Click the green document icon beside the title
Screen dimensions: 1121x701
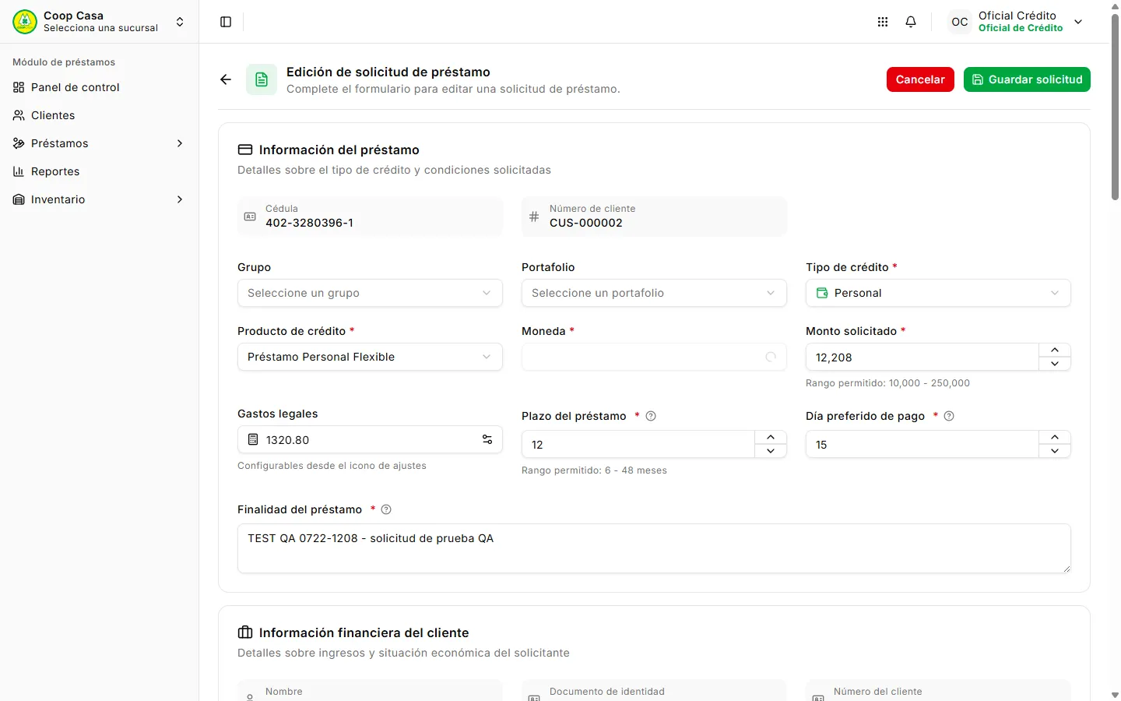pos(262,79)
